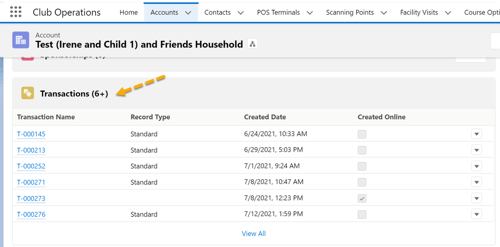Click the account hierarchy icon
500x247 pixels.
point(252,44)
